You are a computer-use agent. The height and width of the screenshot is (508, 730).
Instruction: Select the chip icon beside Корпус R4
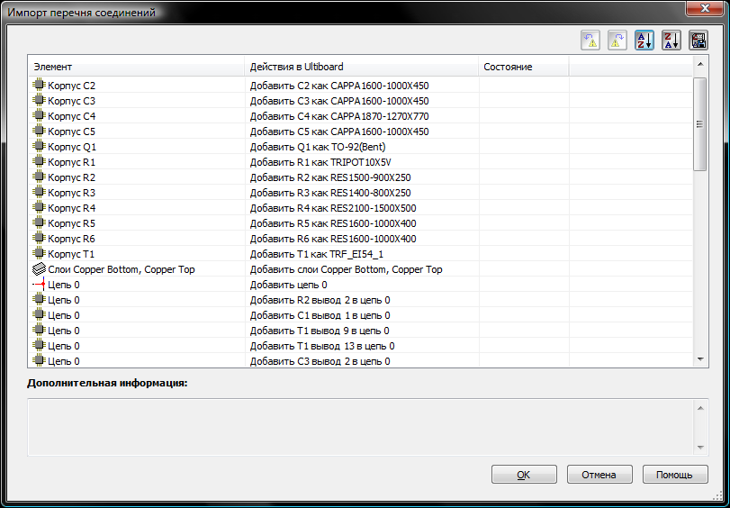click(39, 208)
